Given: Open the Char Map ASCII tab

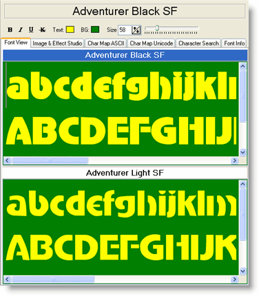Looking at the screenshot, I should click(106, 43).
